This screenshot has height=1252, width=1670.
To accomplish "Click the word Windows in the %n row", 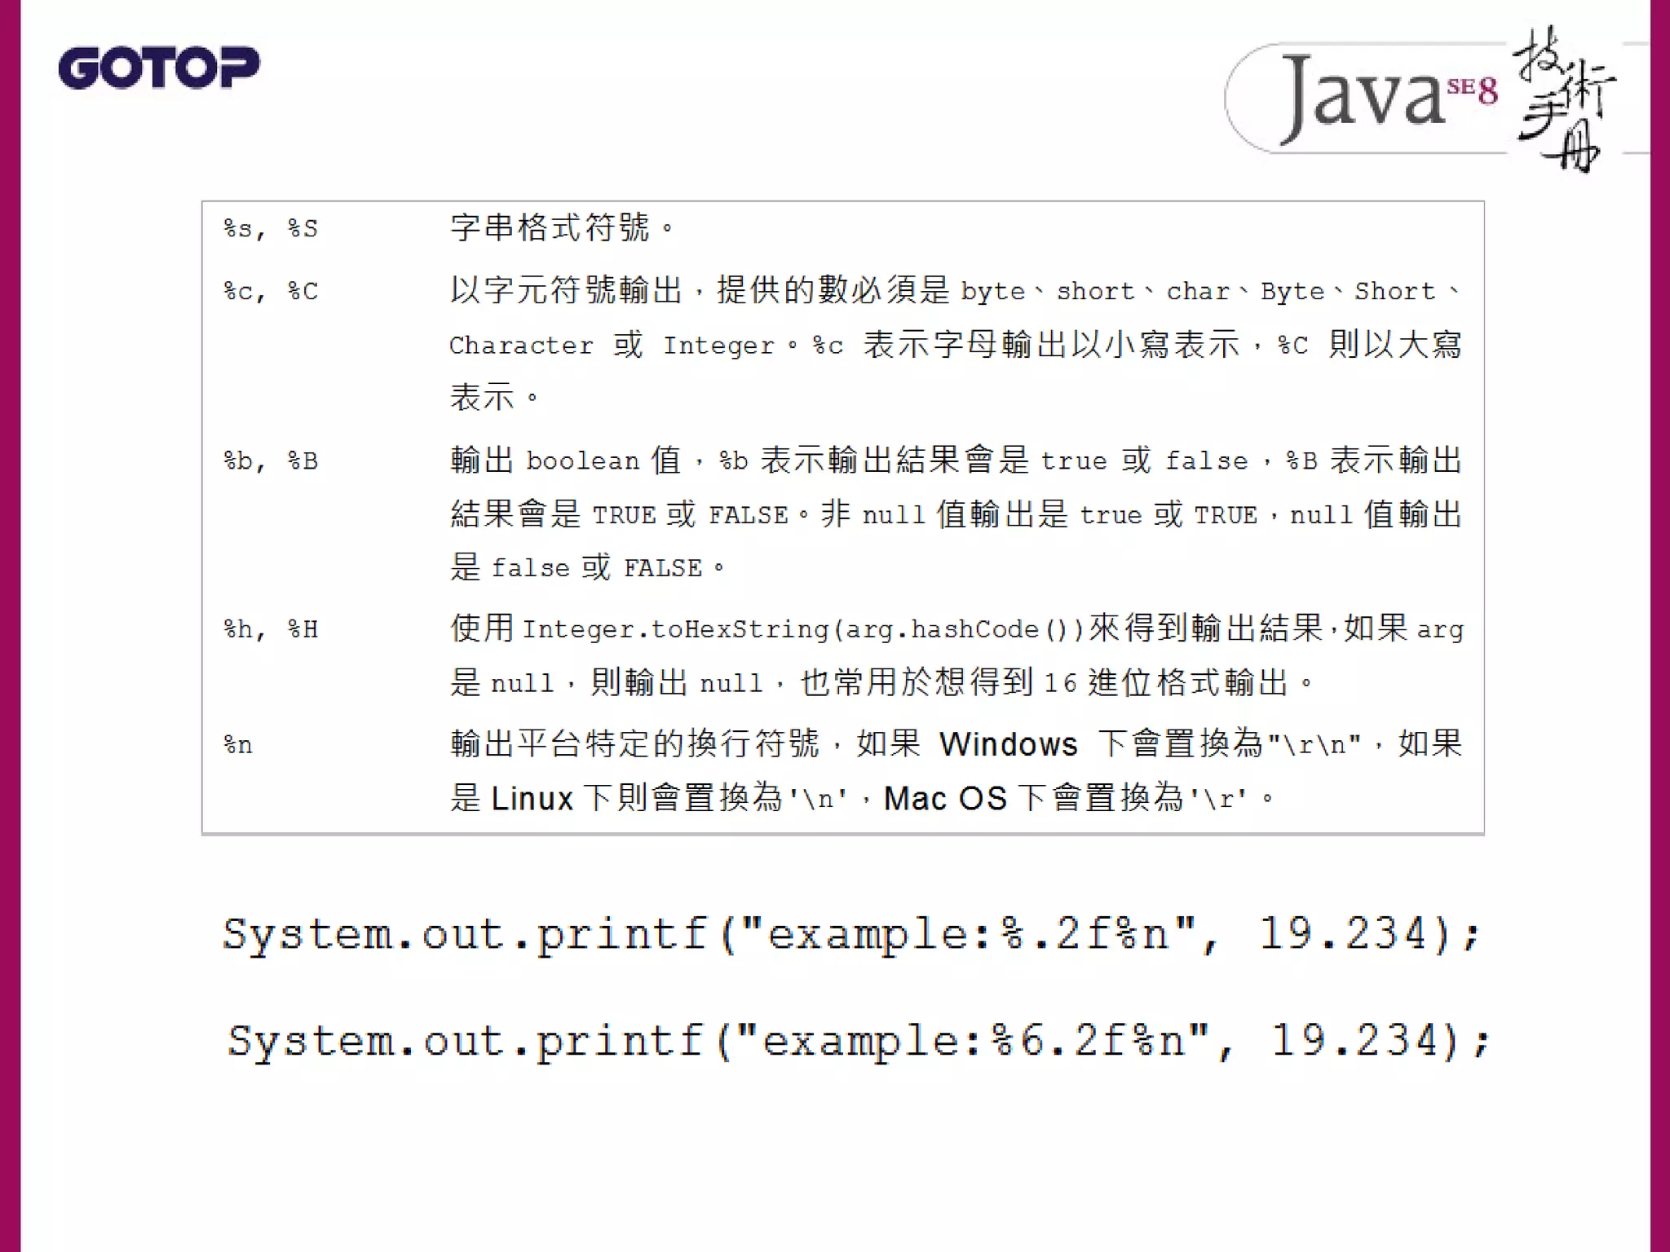I will [1008, 744].
